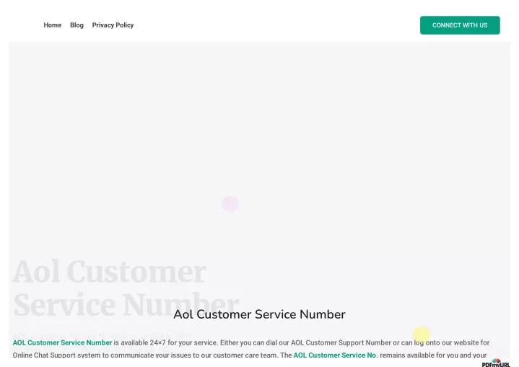
Task: Click the empty gray hero banner area
Action: coord(259,132)
